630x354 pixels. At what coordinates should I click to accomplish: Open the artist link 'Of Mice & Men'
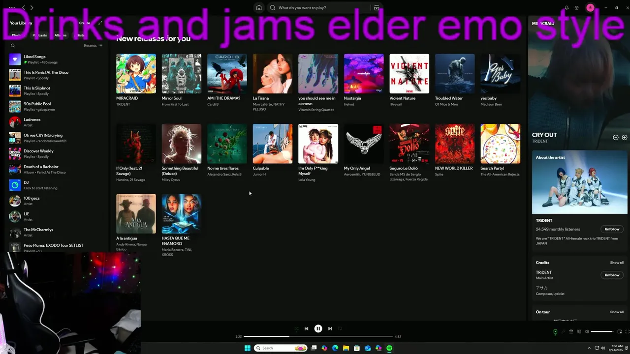point(446,104)
